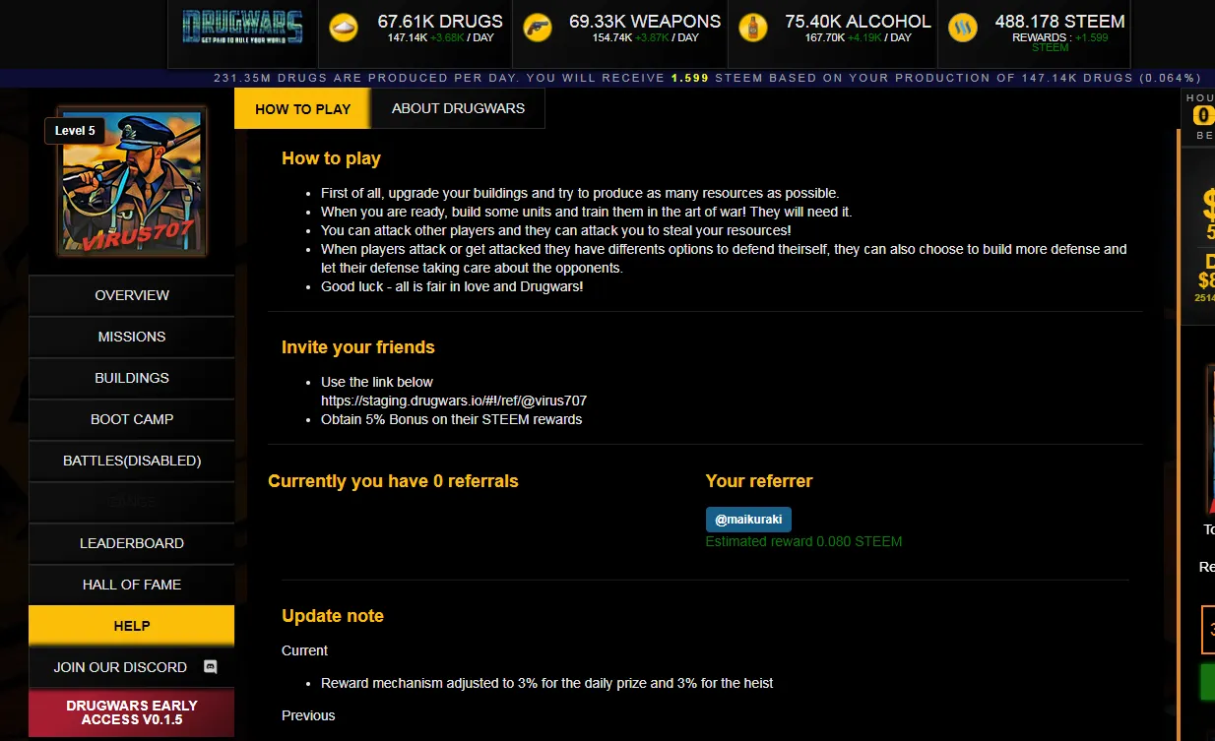Click the production banner with 1.599 STEEM

(706, 78)
